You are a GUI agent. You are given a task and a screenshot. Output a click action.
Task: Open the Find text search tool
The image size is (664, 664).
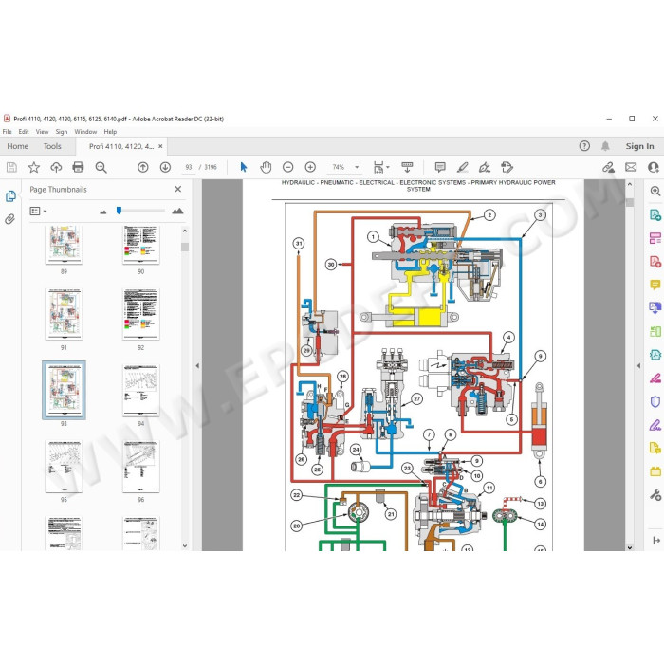click(101, 167)
